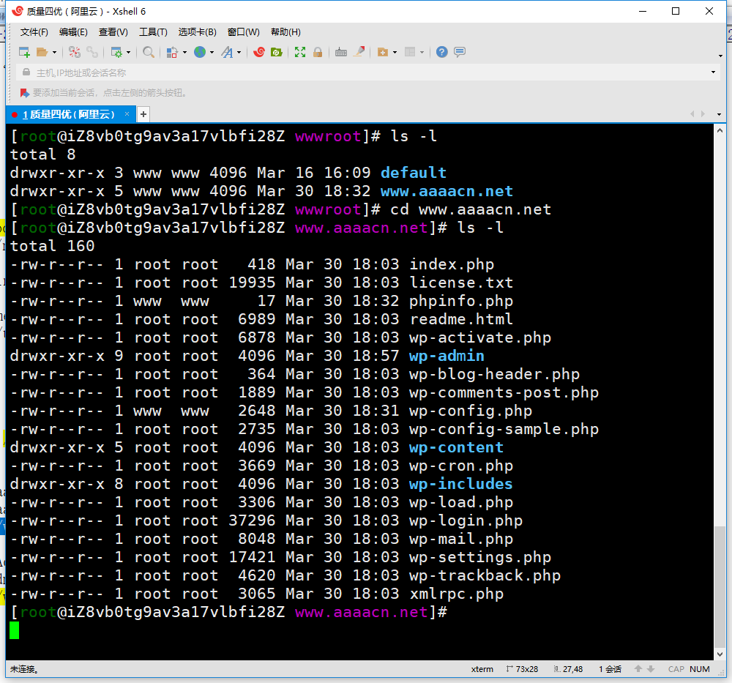Screen dimensions: 732x683
Task: Open the 查看(V) menu
Action: click(x=113, y=32)
